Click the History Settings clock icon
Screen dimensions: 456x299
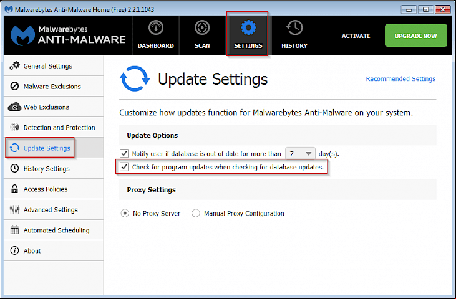coord(14,168)
